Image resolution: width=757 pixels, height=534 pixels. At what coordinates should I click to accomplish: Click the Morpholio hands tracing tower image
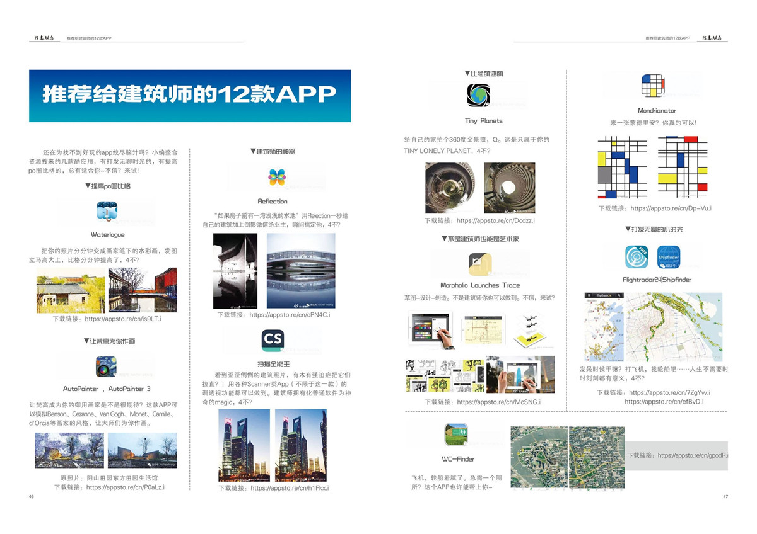pyautogui.click(x=520, y=374)
